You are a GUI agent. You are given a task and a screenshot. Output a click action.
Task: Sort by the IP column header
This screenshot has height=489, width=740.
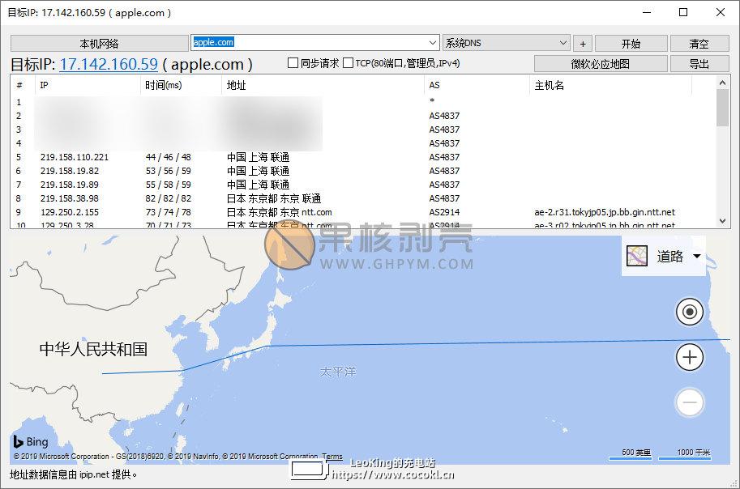(x=88, y=85)
